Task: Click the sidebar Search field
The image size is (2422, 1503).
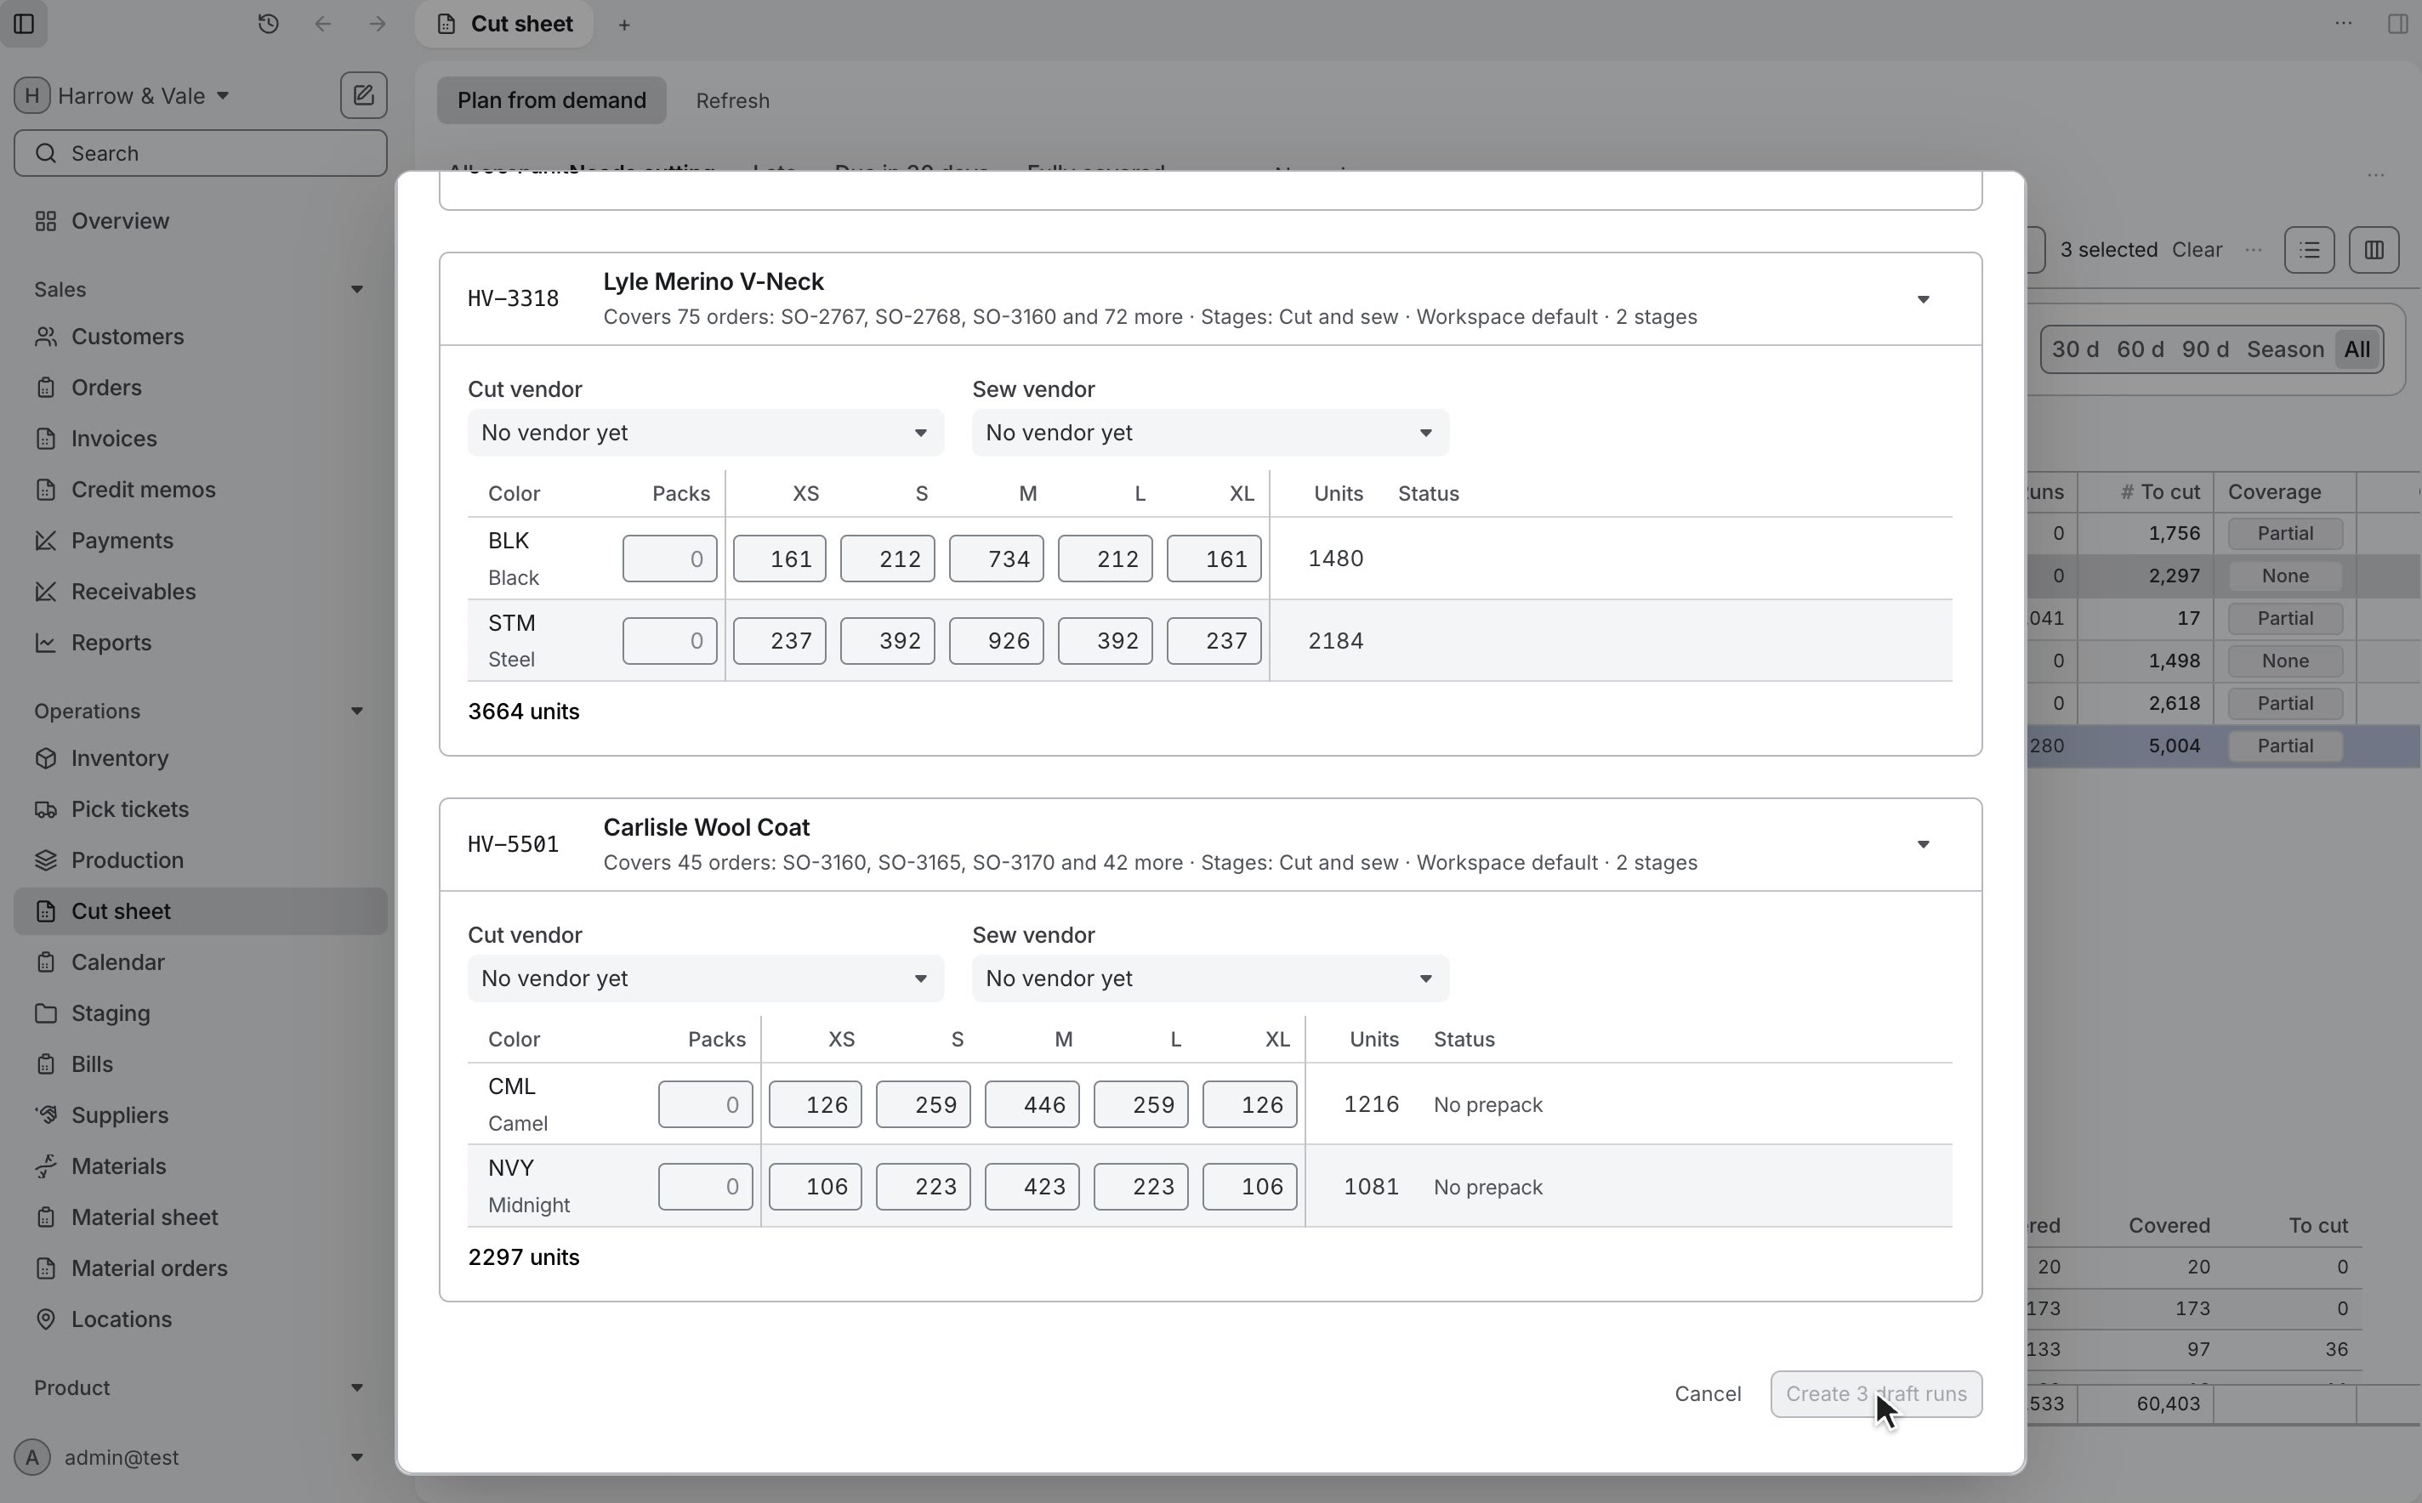Action: click(x=200, y=153)
